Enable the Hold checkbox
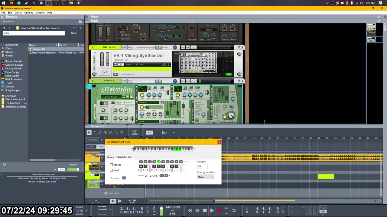387x217 pixels. tap(111, 170)
